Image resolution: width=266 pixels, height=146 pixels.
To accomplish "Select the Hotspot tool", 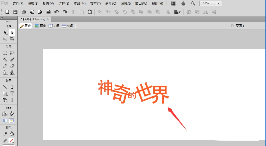I will [x=5, y=114].
